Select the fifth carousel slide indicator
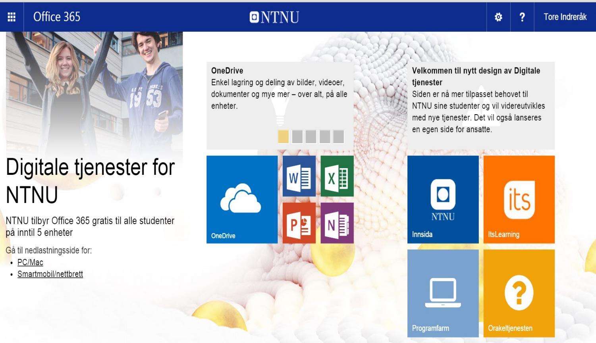The width and height of the screenshot is (596, 343). (x=339, y=137)
